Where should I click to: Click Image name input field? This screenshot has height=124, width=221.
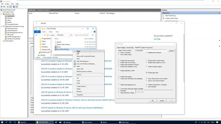[x=151, y=51]
